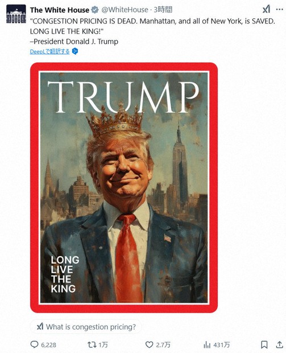
Task: Open the 6,228 replies count
Action: pos(48,345)
